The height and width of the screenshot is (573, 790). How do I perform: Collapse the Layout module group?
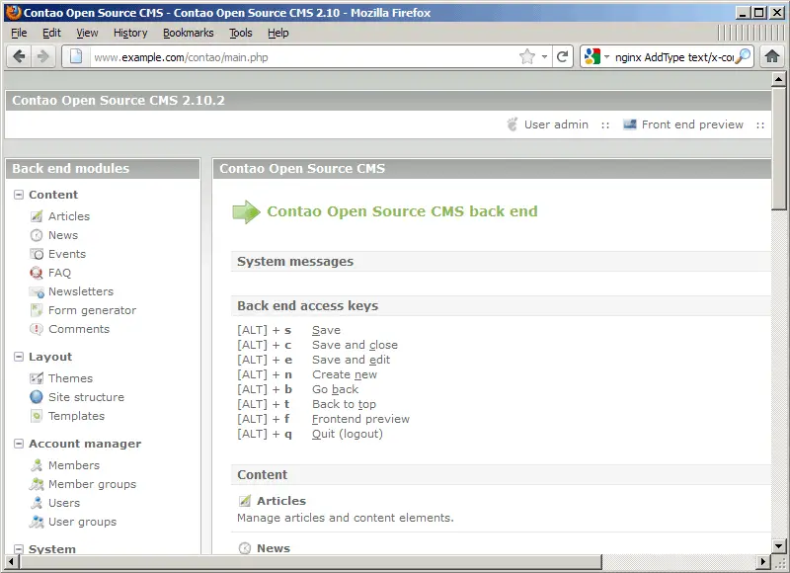(19, 357)
